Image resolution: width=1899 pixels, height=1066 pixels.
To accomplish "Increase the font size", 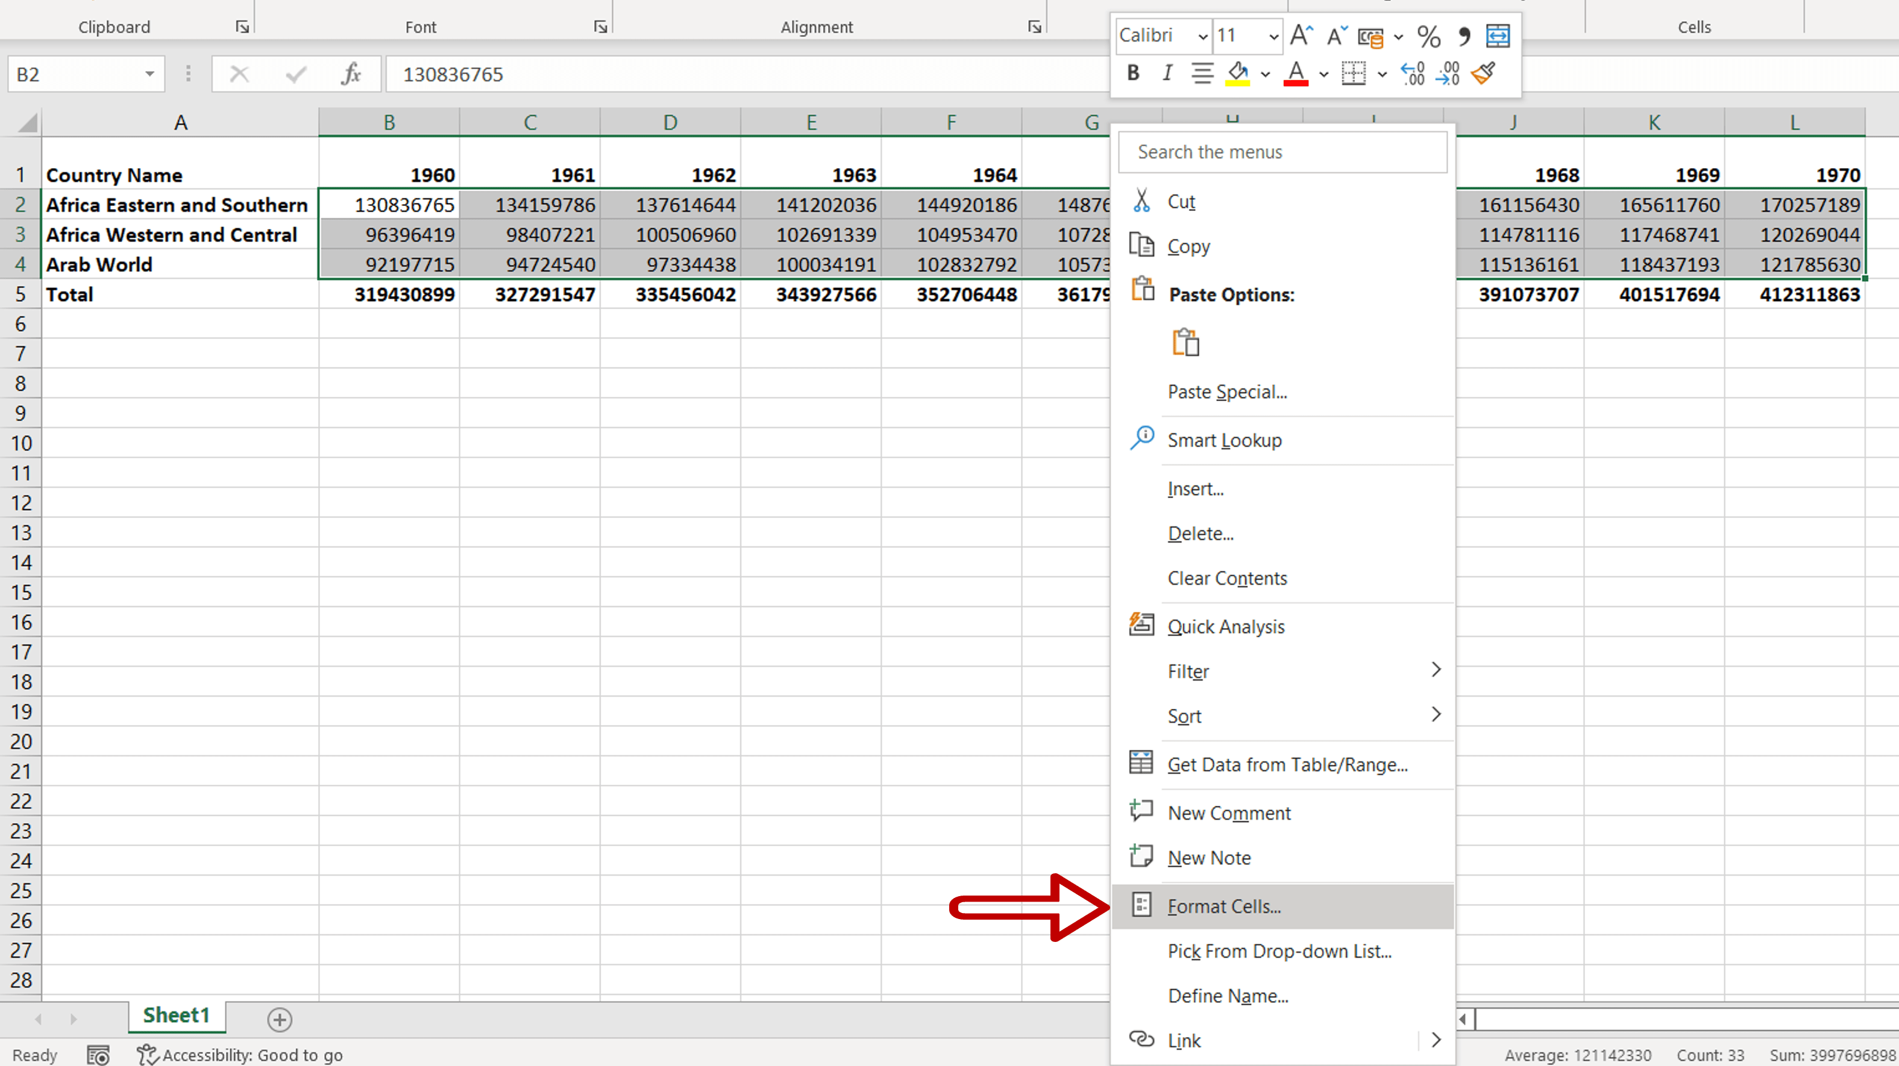I will 1300,34.
